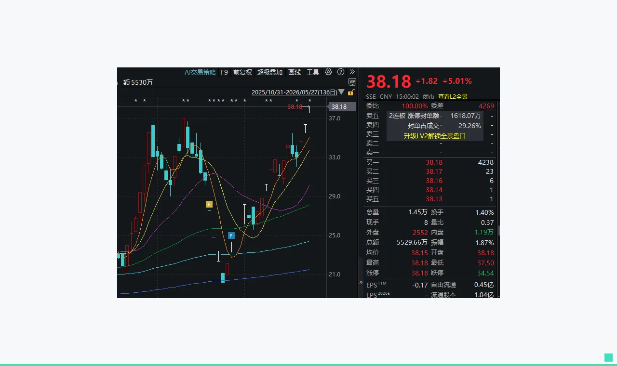
Task: Click 均价 value 38.15
Action: 419,253
